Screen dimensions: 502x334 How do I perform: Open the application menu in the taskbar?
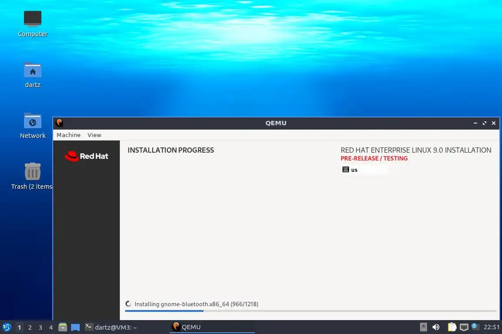[x=7, y=327]
